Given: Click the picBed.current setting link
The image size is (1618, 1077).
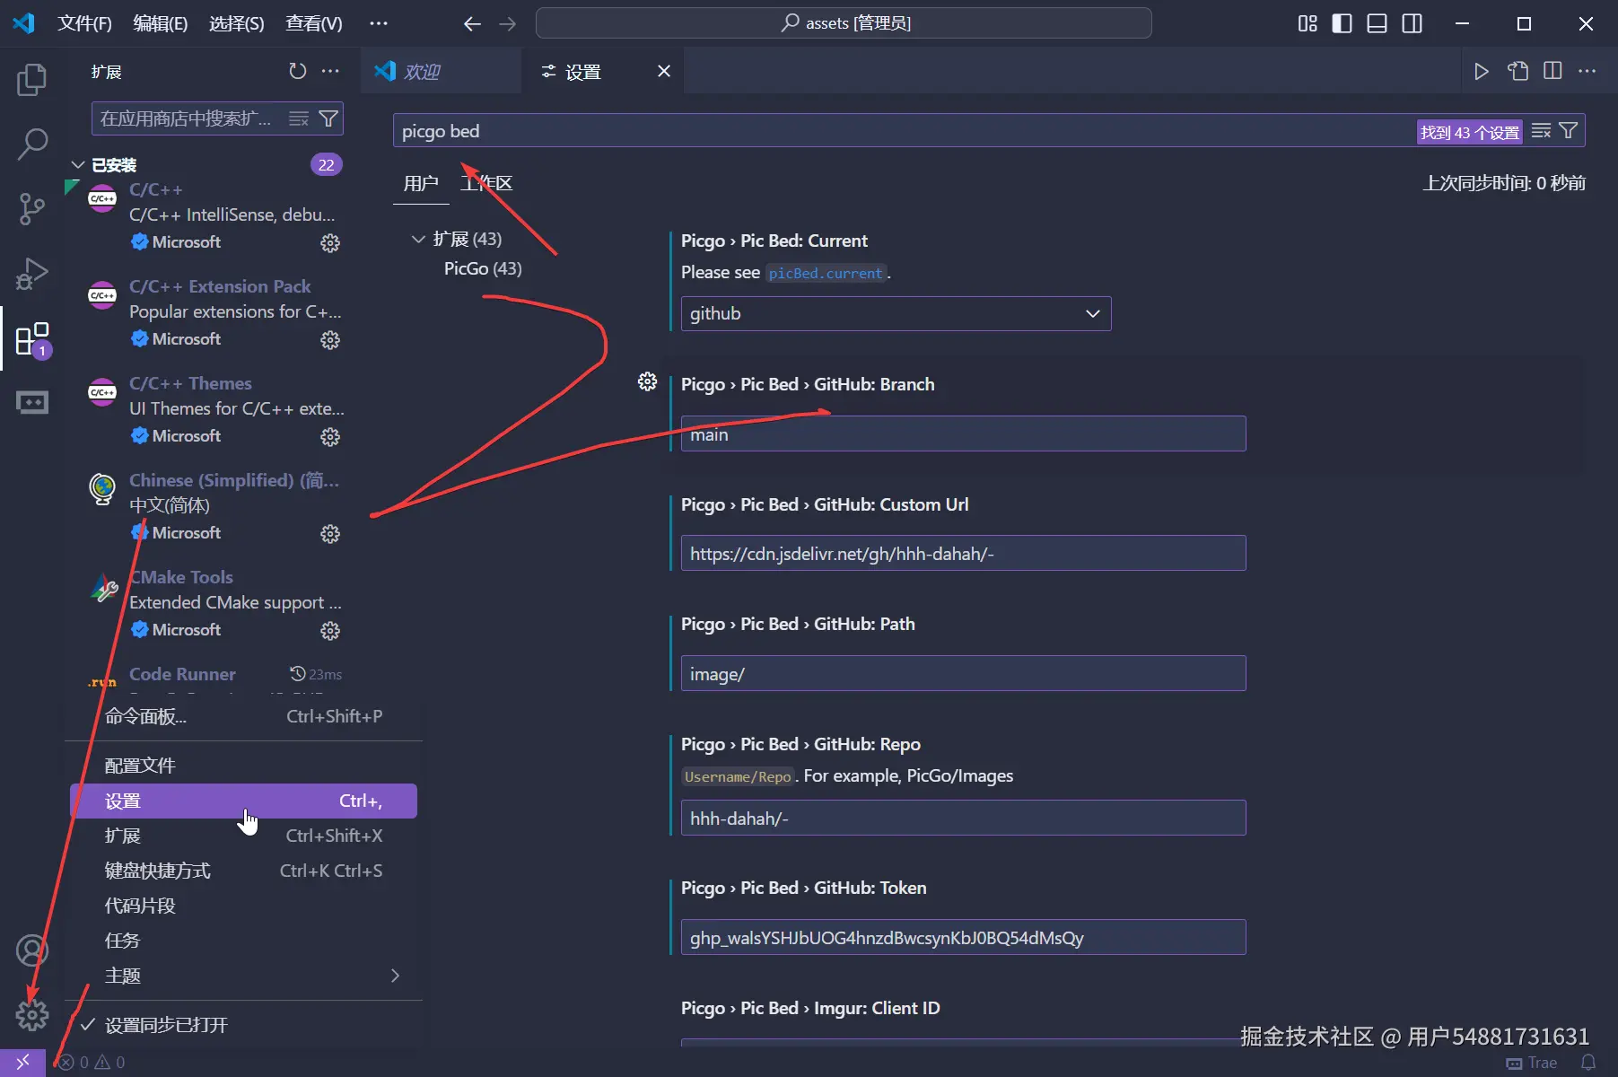Looking at the screenshot, I should pos(826,273).
